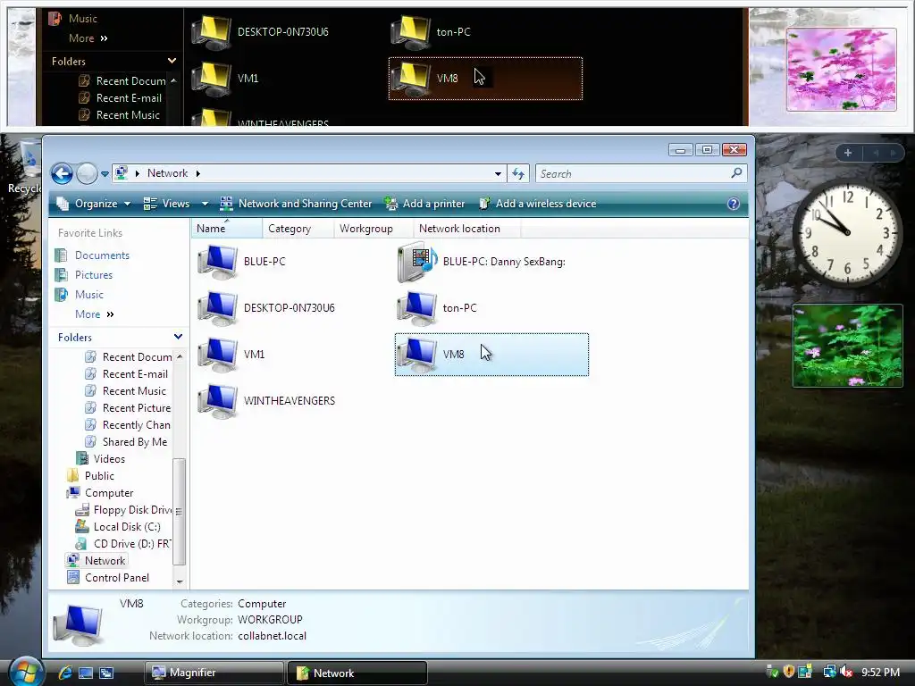Click Add a printer toolbar button
This screenshot has height=686, width=915.
(x=424, y=204)
